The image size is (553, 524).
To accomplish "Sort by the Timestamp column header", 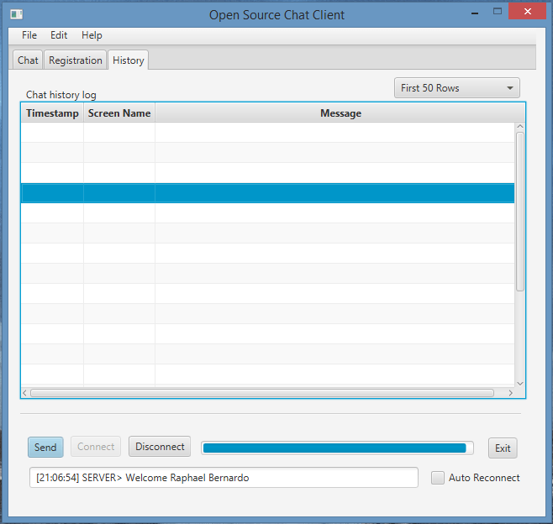I will tap(52, 113).
